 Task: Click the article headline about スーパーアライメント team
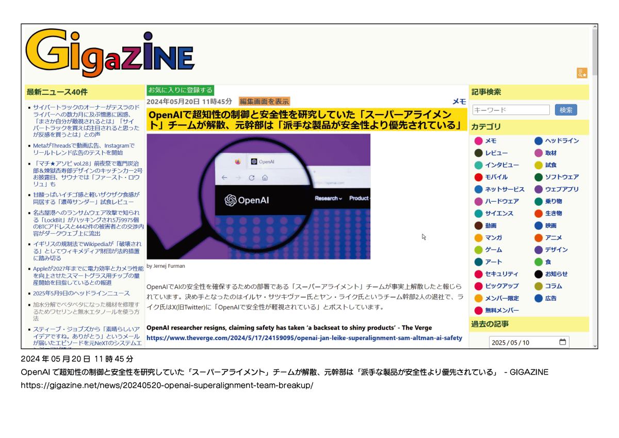coord(305,120)
